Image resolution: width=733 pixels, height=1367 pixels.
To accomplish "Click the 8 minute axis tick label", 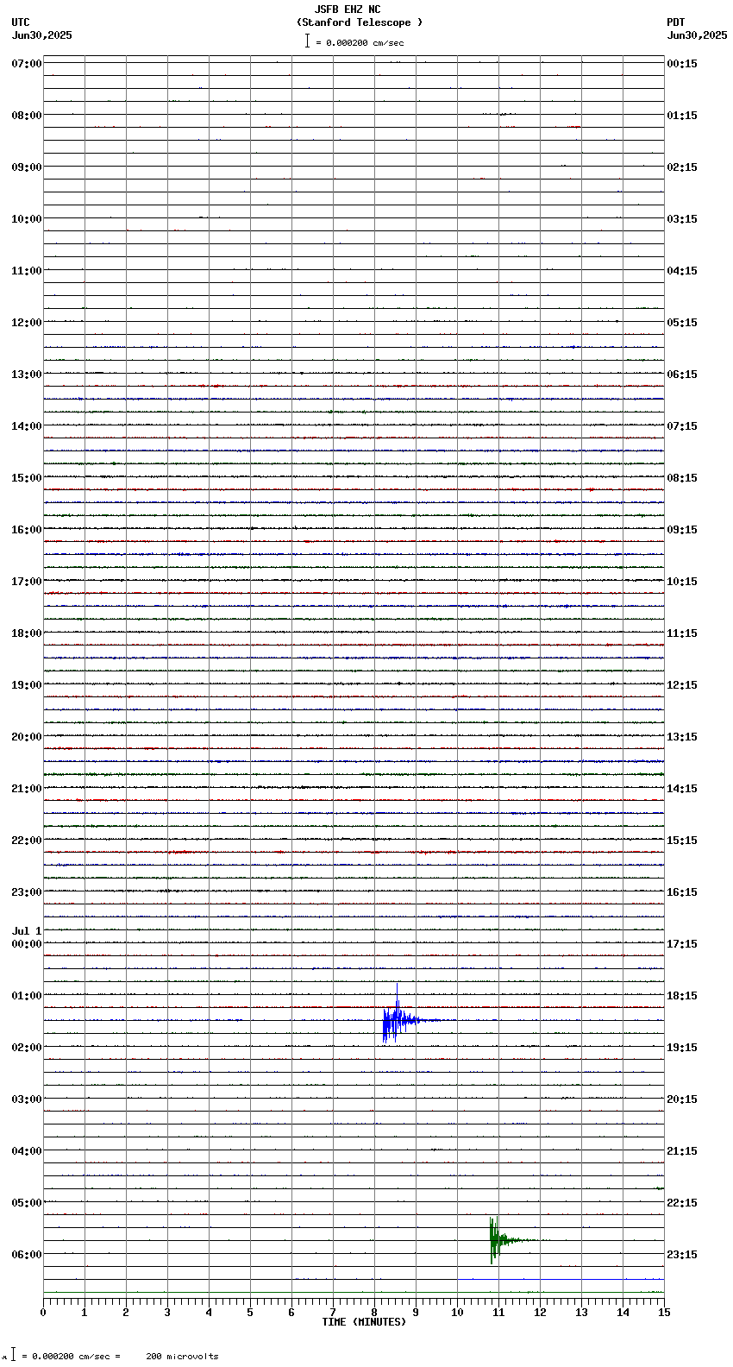I will [374, 1313].
